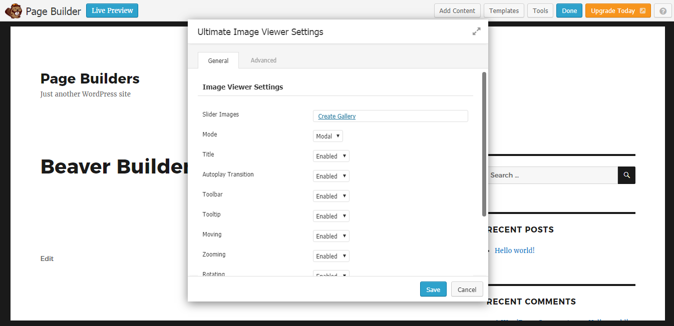Open the Hello world! post link
The image size is (674, 326).
(515, 250)
